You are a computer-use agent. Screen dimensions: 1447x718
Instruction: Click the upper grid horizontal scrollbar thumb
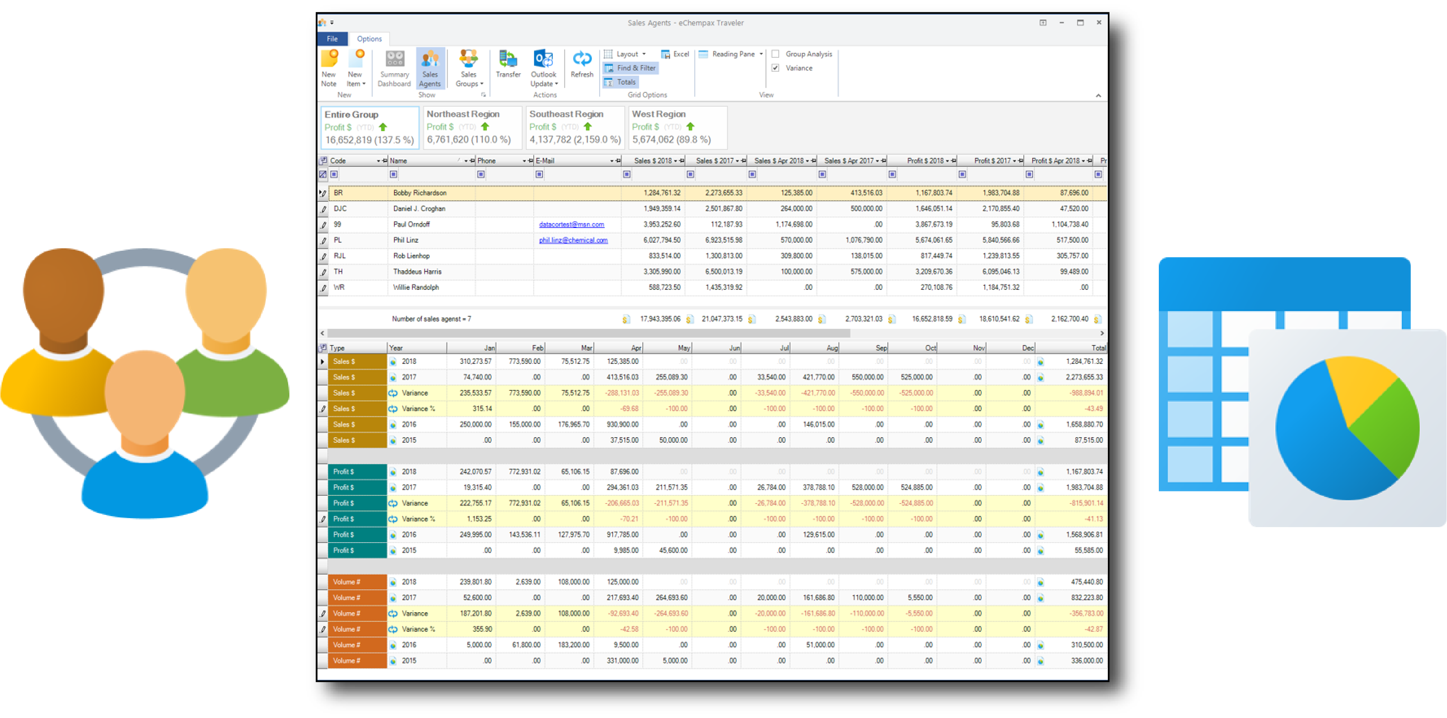[589, 334]
